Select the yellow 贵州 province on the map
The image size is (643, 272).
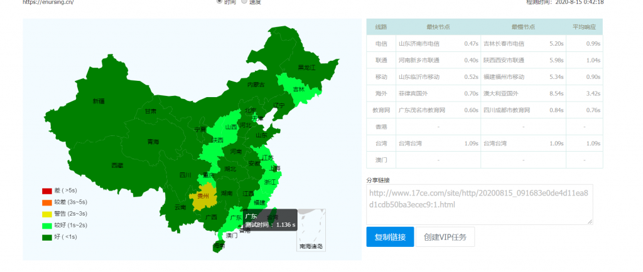pos(203,196)
